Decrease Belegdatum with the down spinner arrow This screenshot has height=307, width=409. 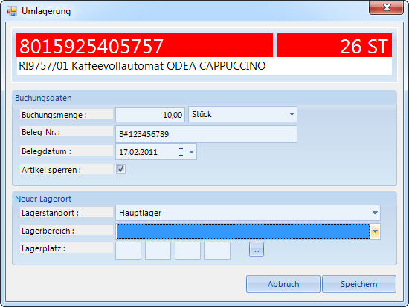point(181,156)
